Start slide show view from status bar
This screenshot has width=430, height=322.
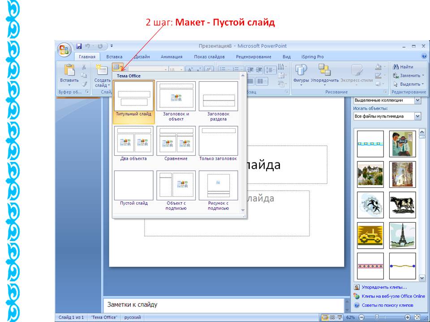[340, 317]
